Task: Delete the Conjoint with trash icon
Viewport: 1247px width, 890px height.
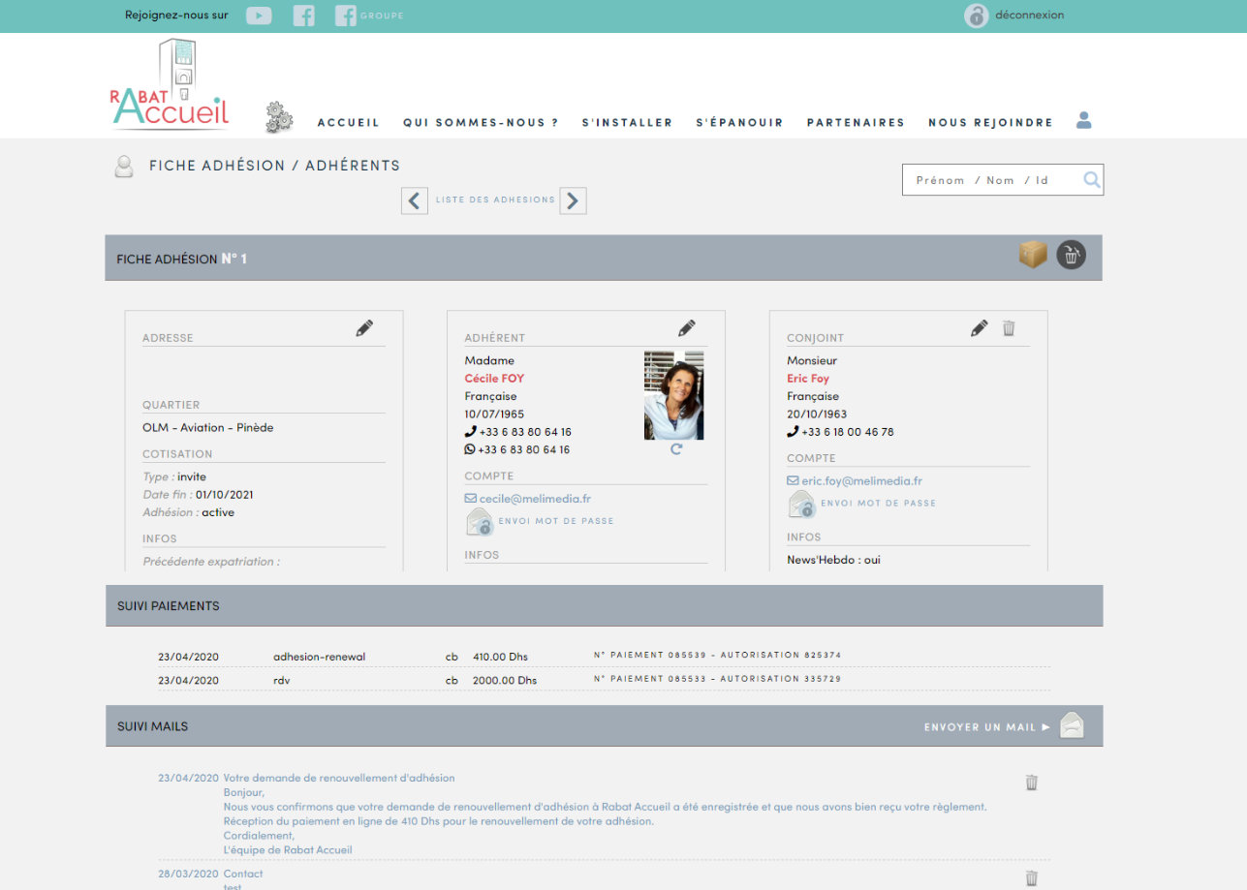Action: coord(1009,328)
